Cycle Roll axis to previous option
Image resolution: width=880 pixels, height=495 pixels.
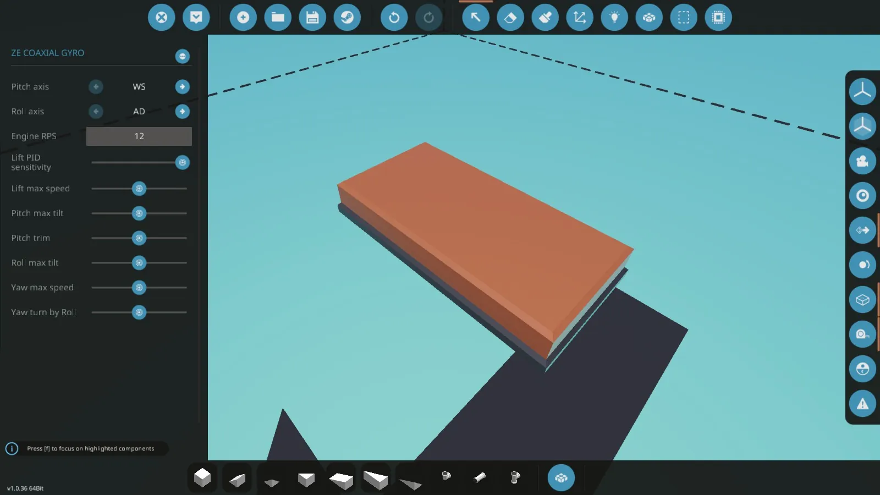[x=96, y=112]
